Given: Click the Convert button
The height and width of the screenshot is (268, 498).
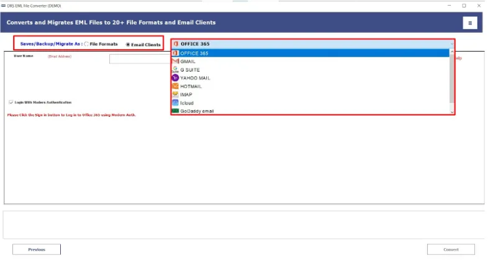Looking at the screenshot, I should [x=451, y=249].
